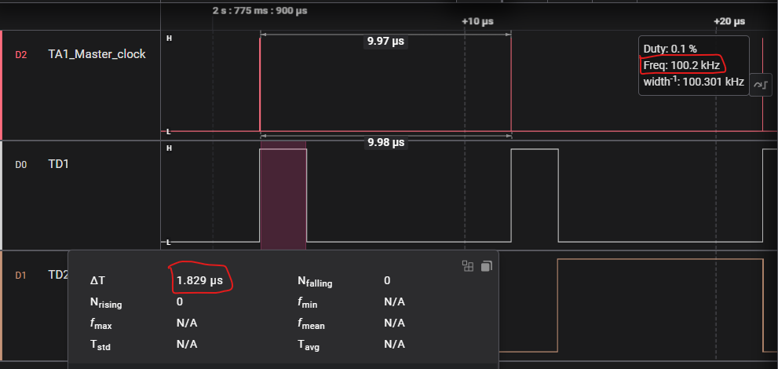Click the 2 s : 775 ms : 900 µs timestamp
The height and width of the screenshot is (369, 778).
[260, 10]
